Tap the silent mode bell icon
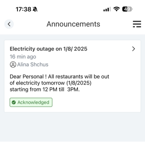145x142 pixels. [35, 9]
